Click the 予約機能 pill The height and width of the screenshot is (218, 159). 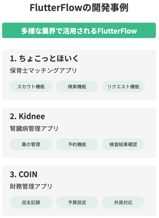coord(77,144)
